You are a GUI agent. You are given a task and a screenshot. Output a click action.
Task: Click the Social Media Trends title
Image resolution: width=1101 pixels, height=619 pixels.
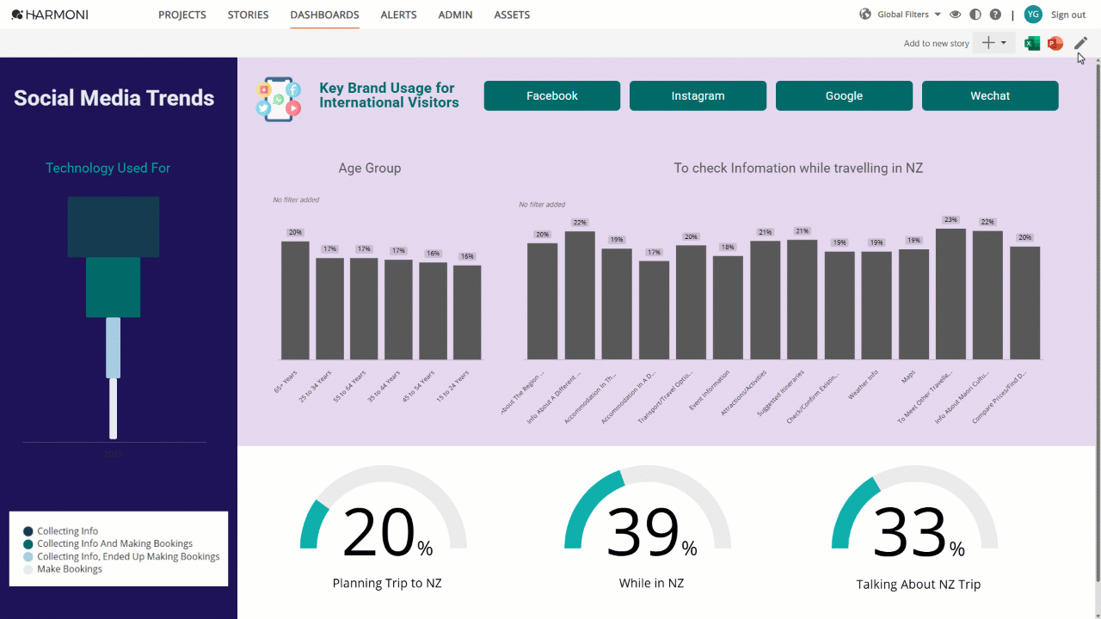pyautogui.click(x=114, y=98)
